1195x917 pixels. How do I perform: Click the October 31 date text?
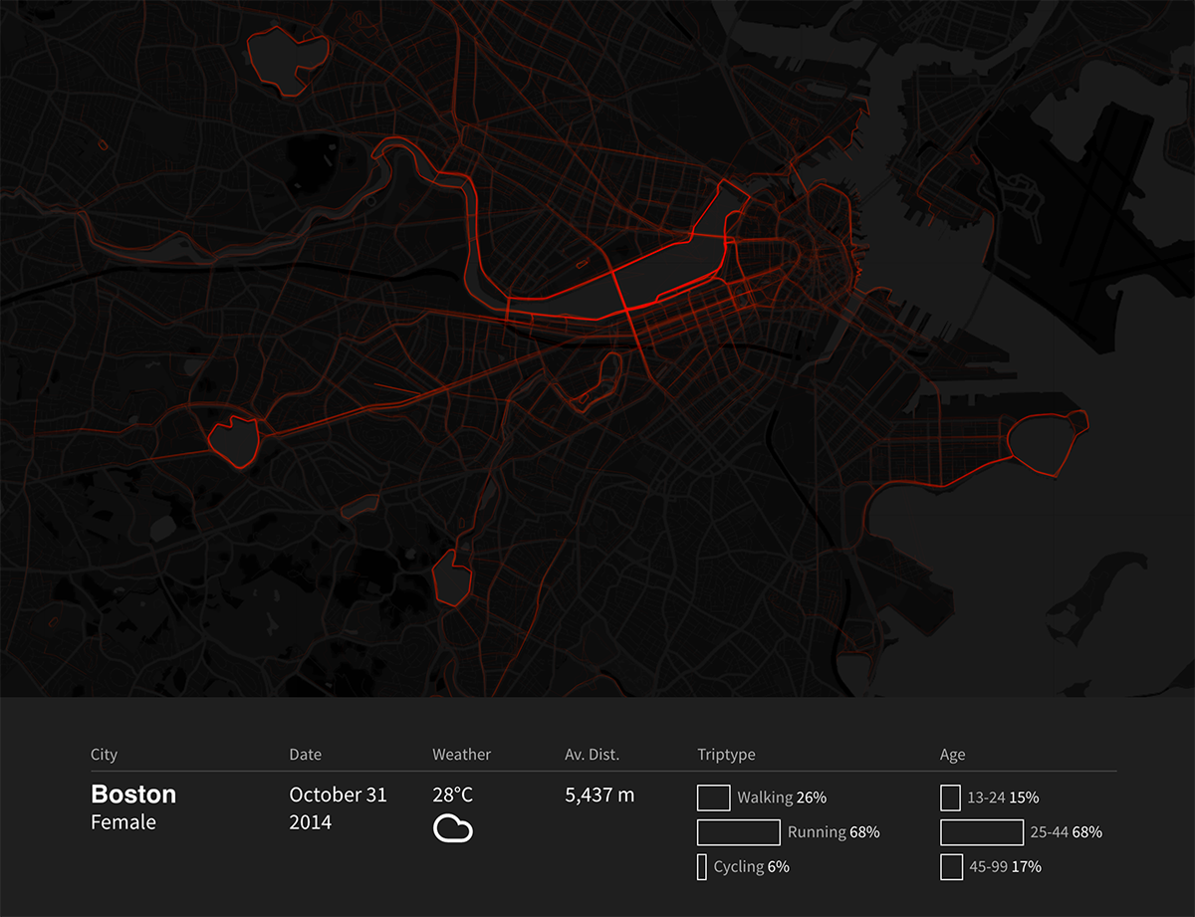click(x=338, y=796)
